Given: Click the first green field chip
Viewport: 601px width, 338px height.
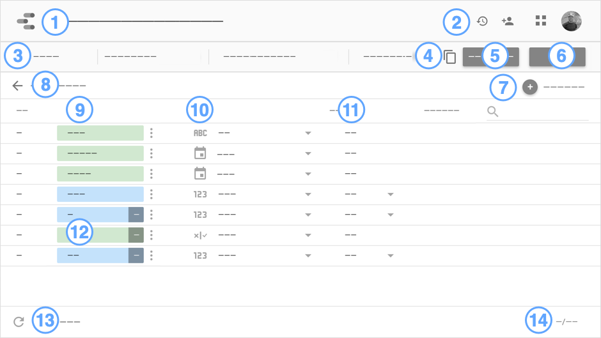Looking at the screenshot, I should (100, 133).
